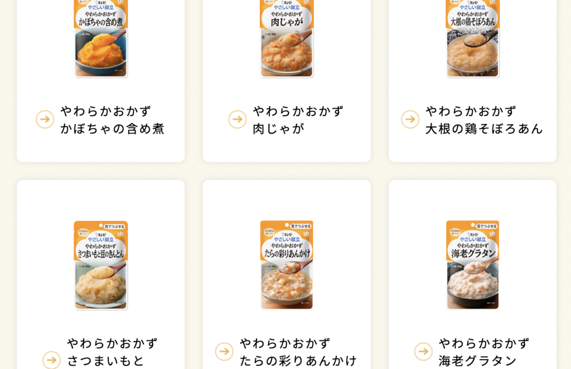This screenshot has height=369, width=571.
Task: Open the 肉じゃが product package image
Action: point(287,38)
